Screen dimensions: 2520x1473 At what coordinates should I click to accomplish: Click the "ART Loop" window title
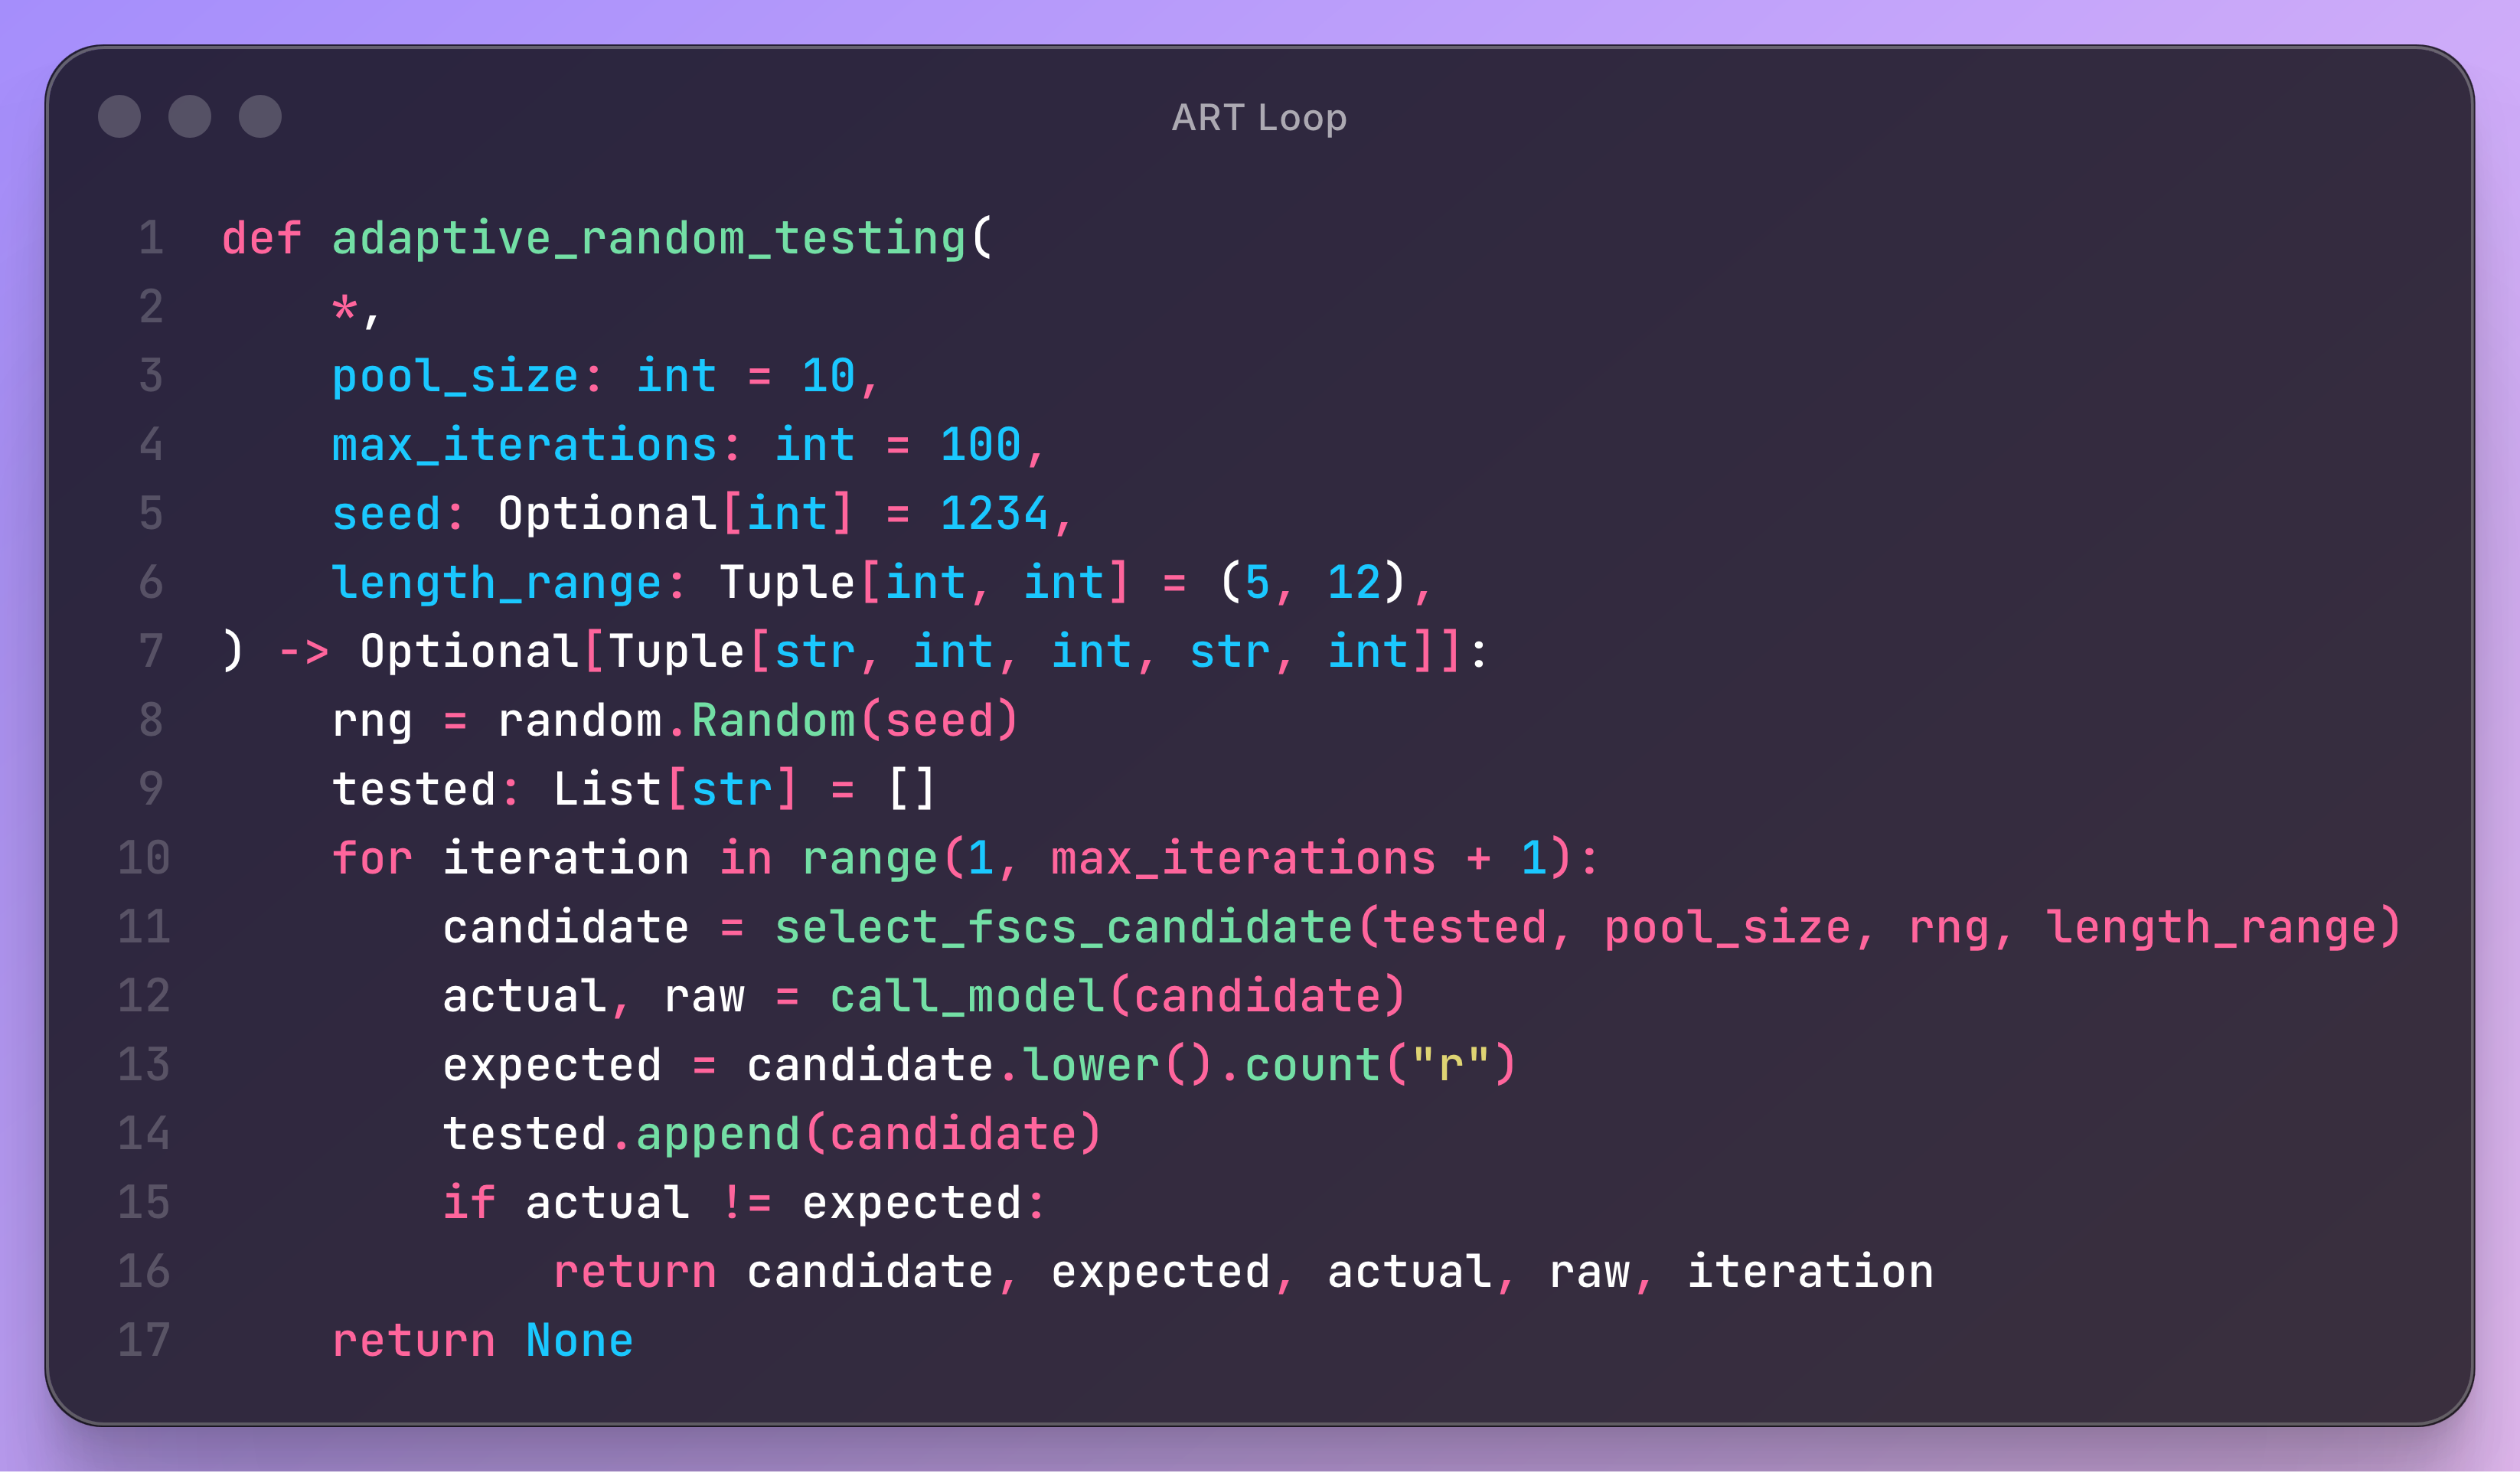(1259, 118)
